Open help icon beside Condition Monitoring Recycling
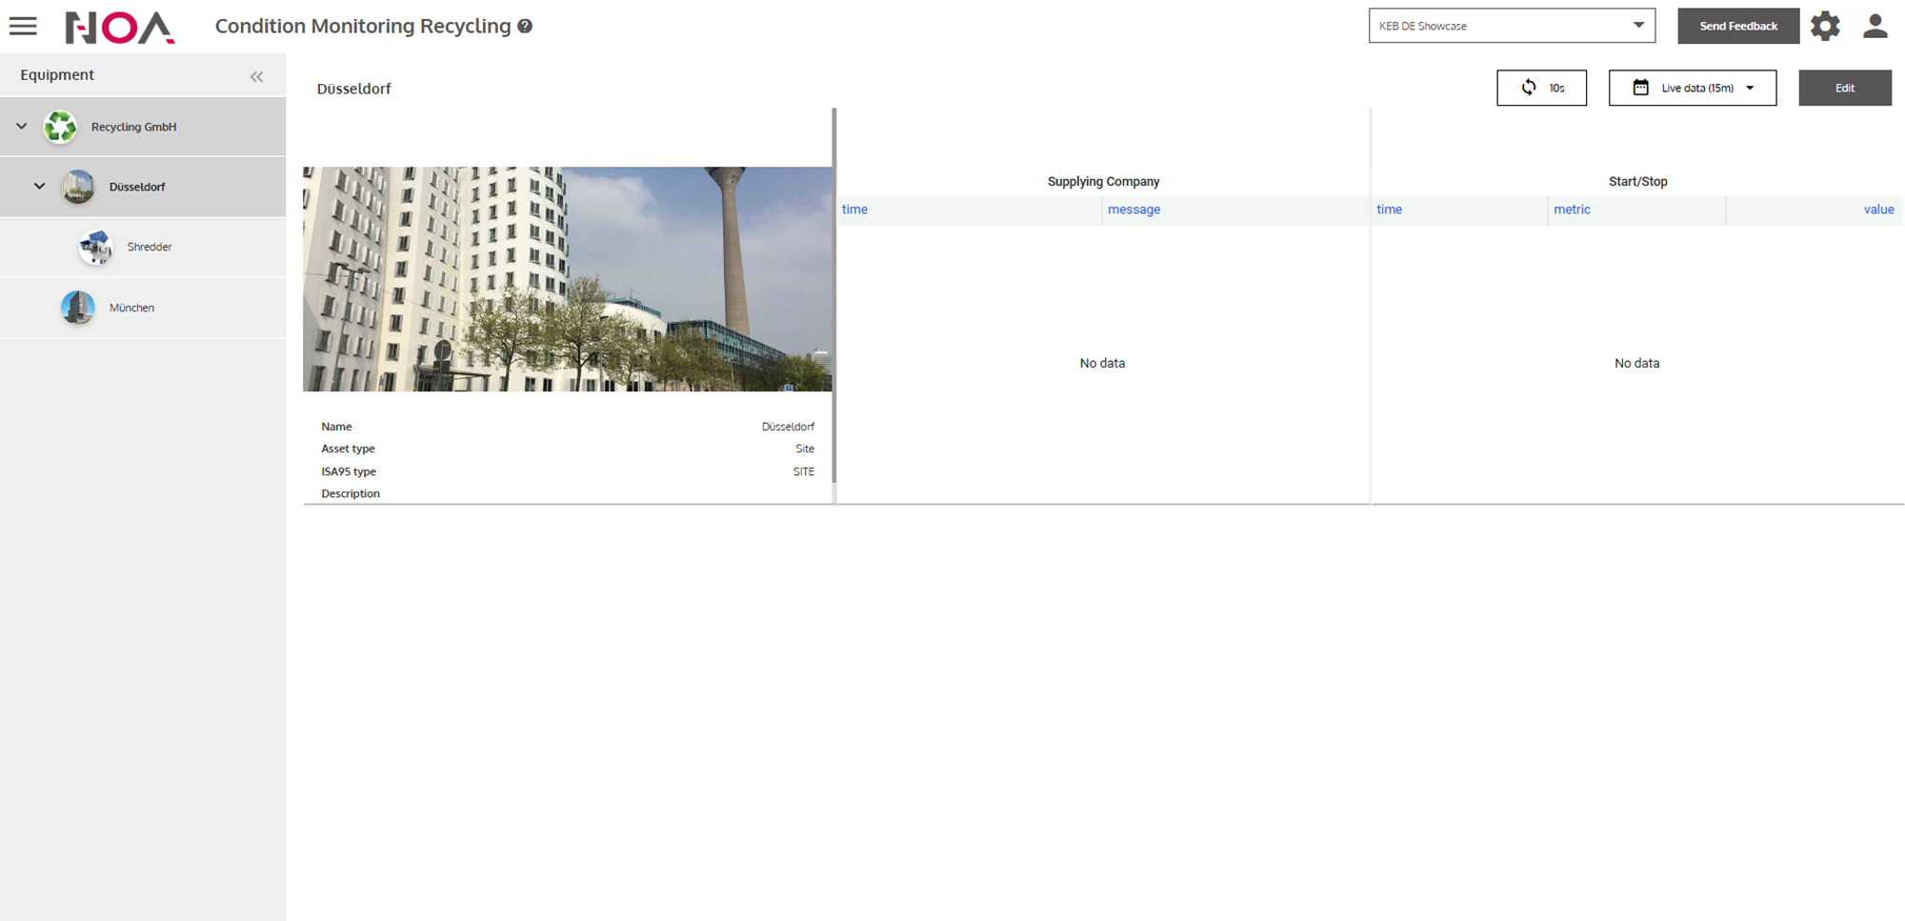Screen dimensions: 1905x921 click(x=525, y=27)
